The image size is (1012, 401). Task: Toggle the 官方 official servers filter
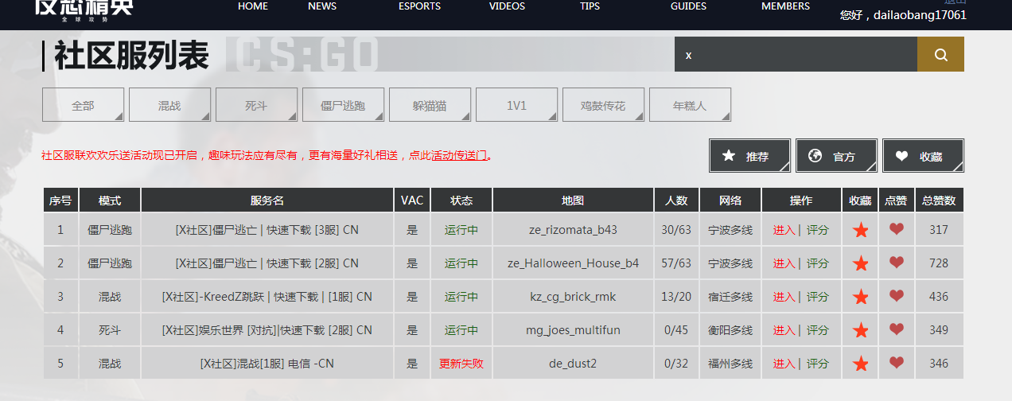836,156
